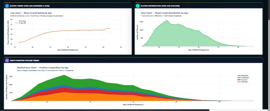270x111 pixels.
Task: Click the peak of the green player count area
Action: [167, 20]
